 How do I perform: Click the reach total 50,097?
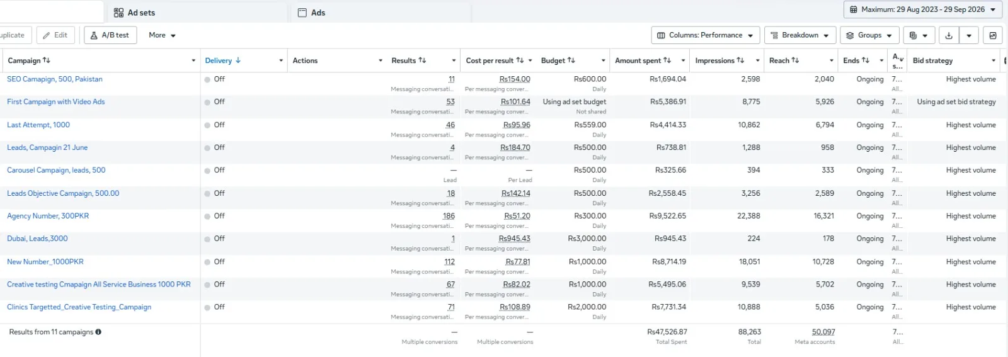823,332
